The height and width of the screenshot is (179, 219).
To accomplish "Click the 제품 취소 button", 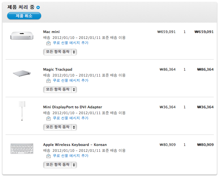I will (24, 16).
